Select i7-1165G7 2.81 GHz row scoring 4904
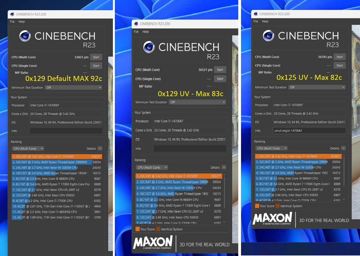 coord(57,206)
